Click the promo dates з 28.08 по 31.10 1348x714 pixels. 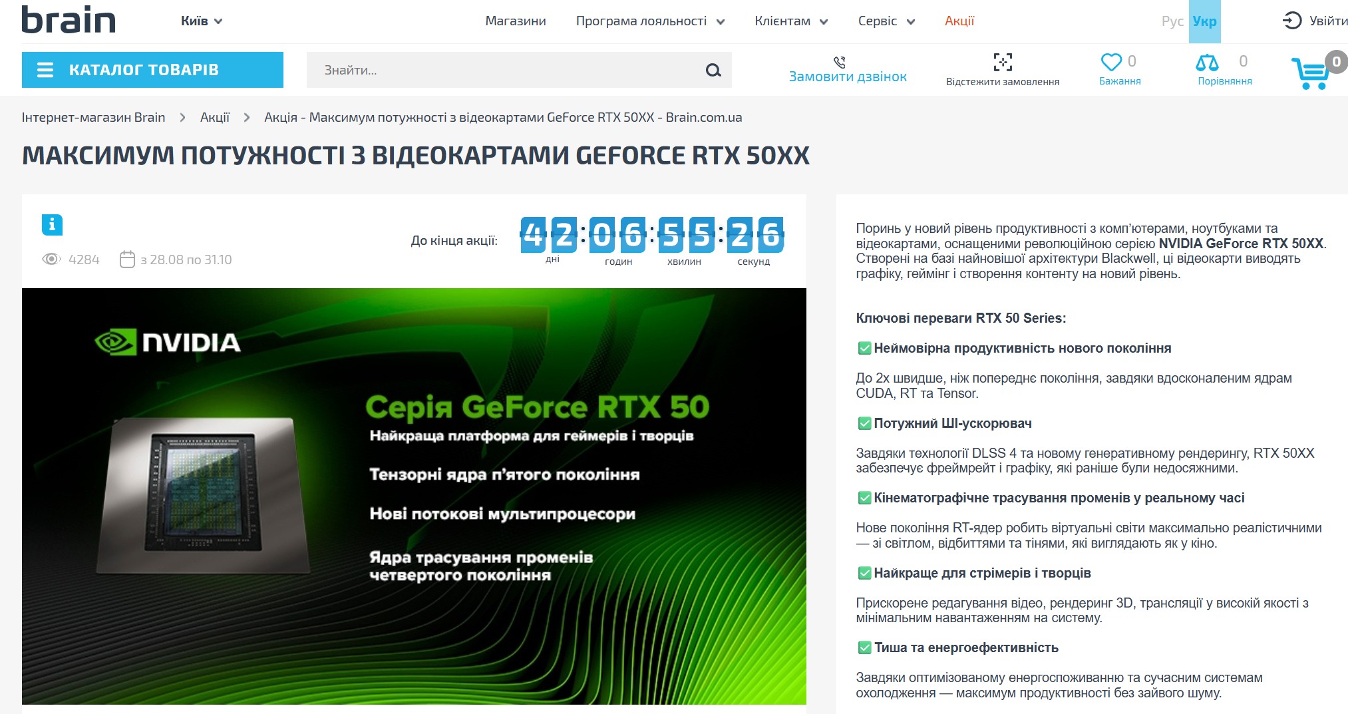(186, 260)
